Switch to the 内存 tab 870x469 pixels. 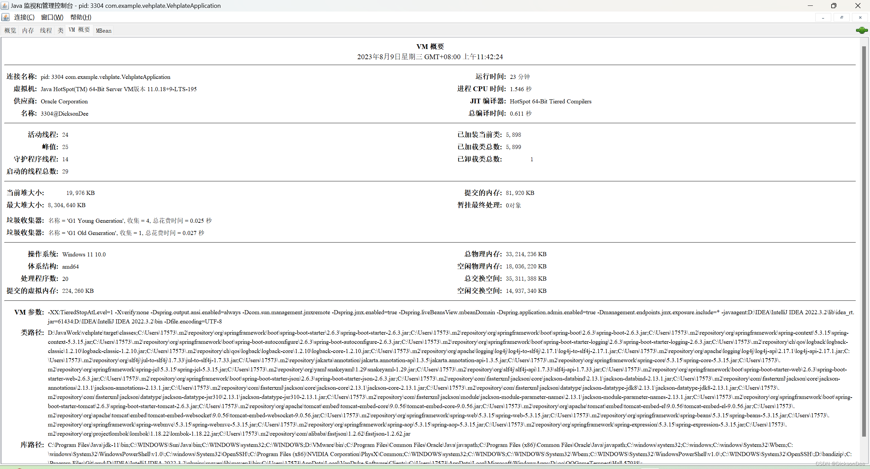(x=28, y=30)
